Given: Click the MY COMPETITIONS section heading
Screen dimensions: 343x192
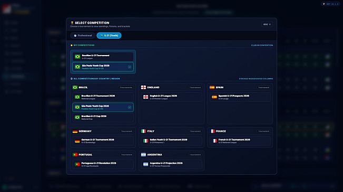Looking at the screenshot, I should (x=84, y=45).
